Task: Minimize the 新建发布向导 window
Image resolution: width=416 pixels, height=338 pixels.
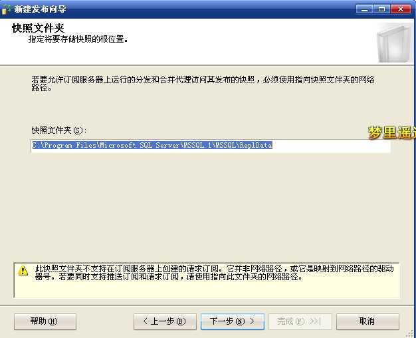Action: pyautogui.click(x=364, y=9)
